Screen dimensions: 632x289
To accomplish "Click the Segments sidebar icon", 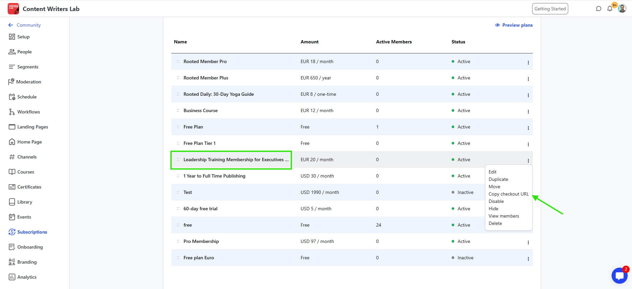I will tap(12, 67).
